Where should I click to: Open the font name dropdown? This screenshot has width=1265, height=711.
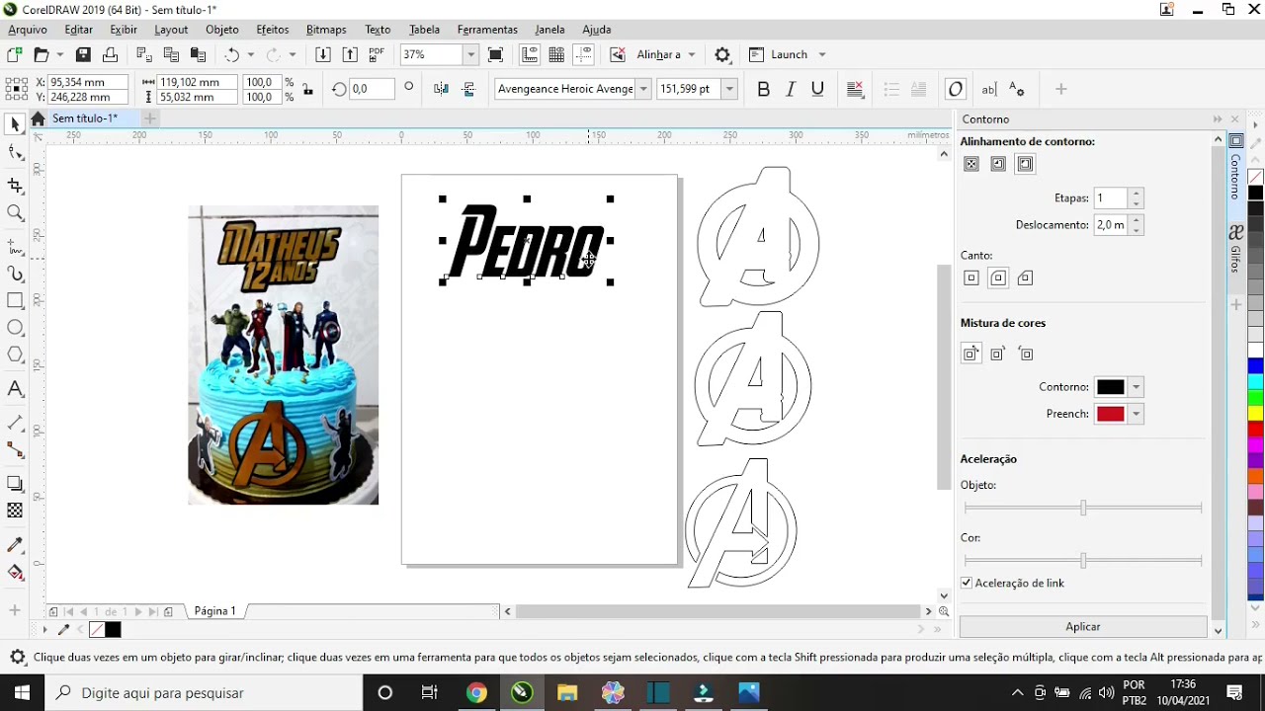643,89
